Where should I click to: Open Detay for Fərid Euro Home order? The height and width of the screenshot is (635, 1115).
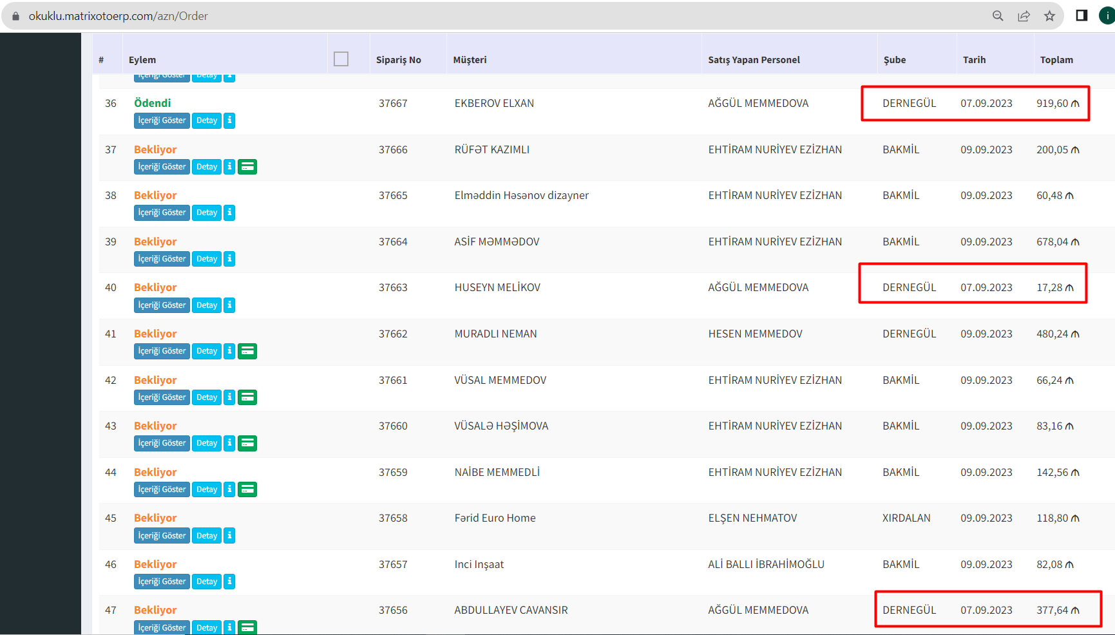click(x=207, y=536)
